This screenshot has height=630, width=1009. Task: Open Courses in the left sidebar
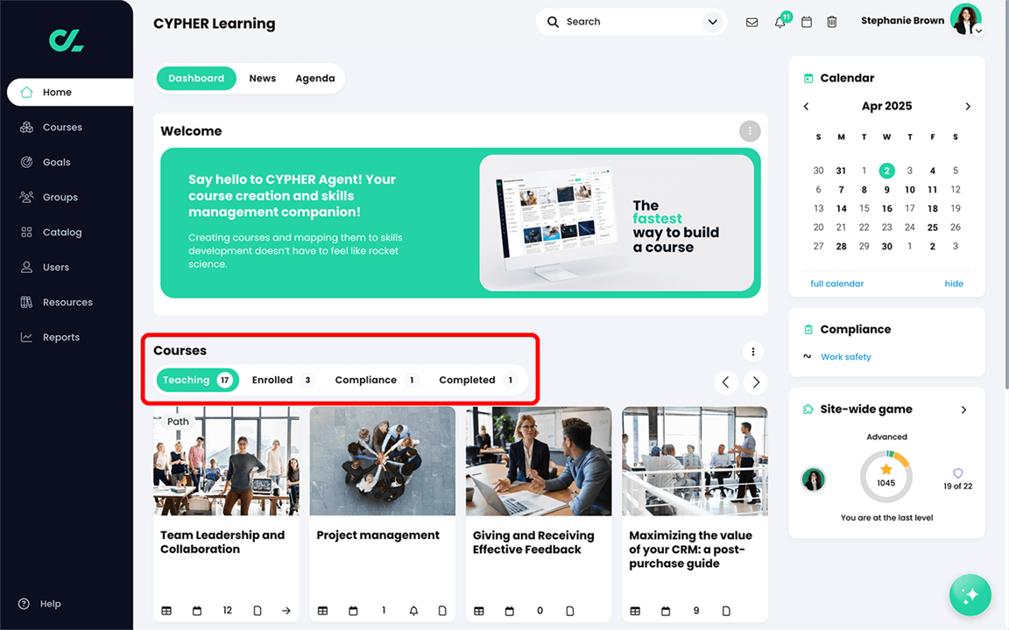click(x=62, y=127)
